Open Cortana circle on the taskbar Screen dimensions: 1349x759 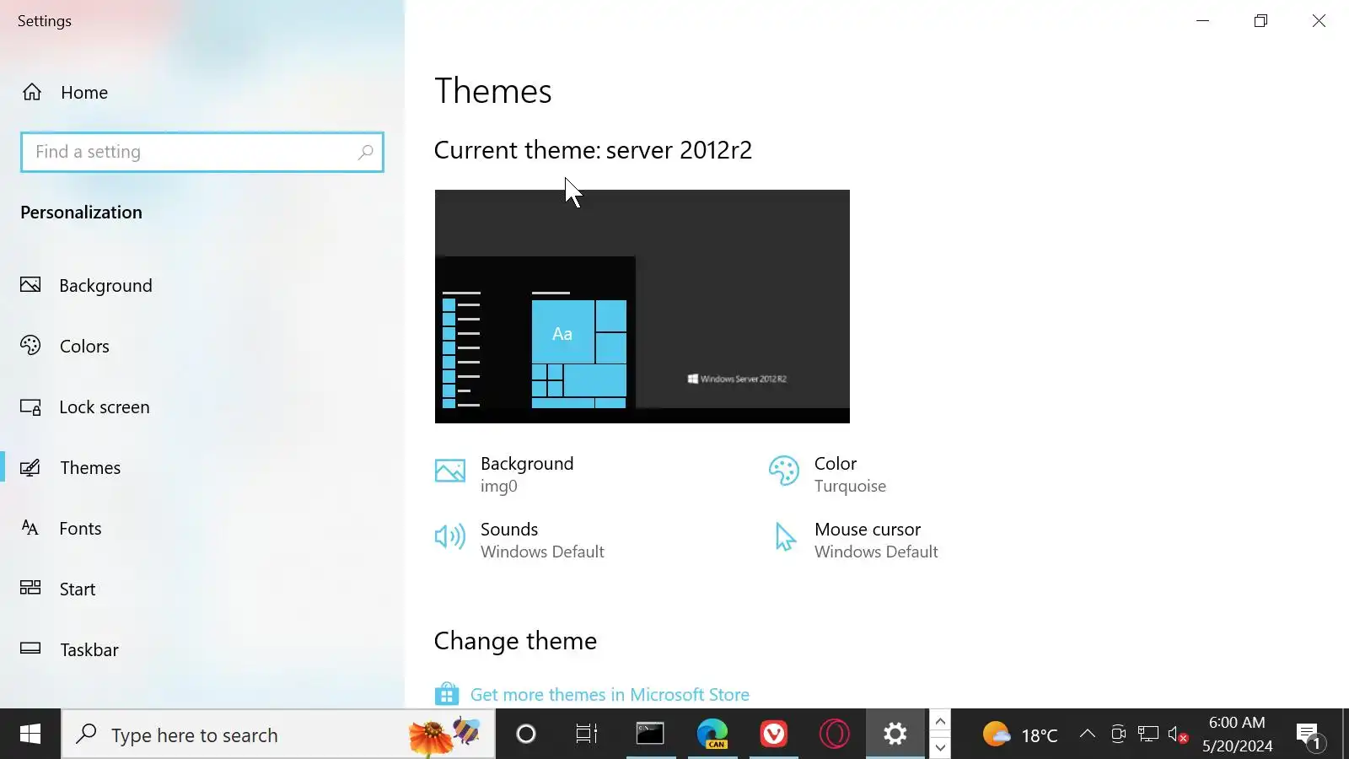[526, 735]
